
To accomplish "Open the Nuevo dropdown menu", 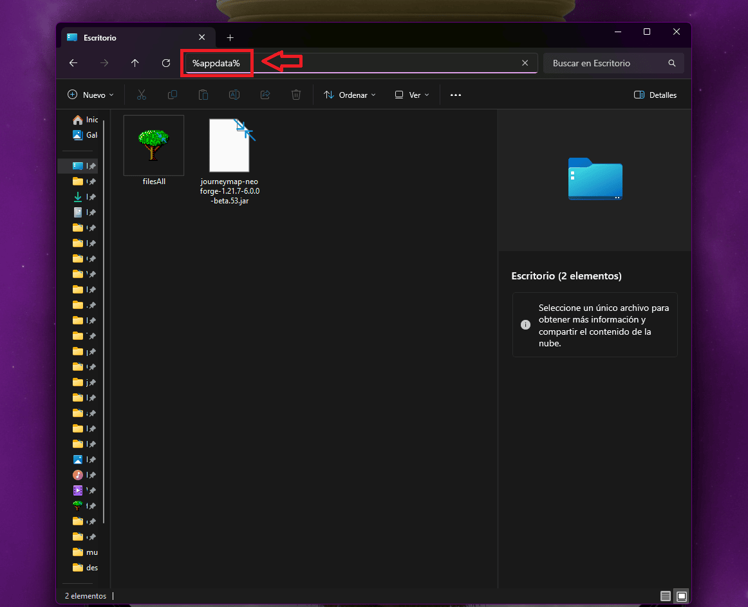I will click(x=91, y=95).
